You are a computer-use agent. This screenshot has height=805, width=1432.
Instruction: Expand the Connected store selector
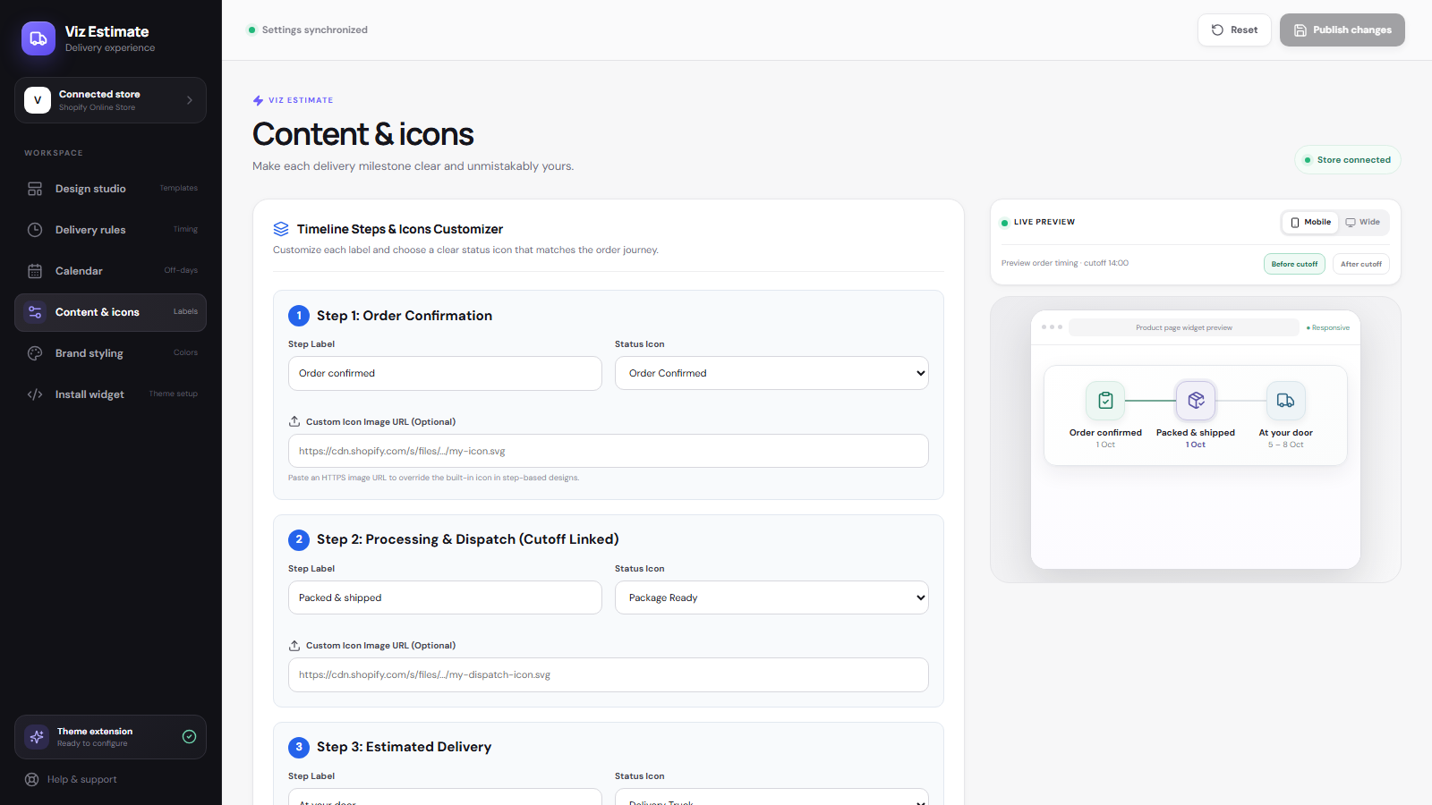pos(110,100)
